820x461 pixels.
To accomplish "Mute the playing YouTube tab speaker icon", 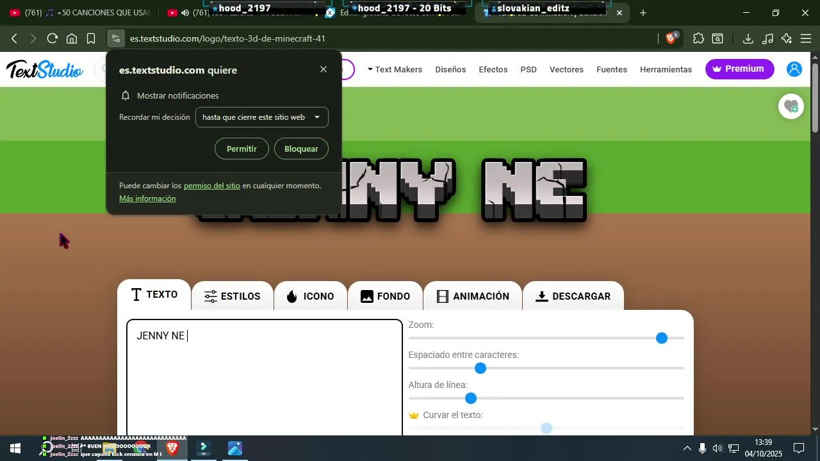I will pos(185,13).
